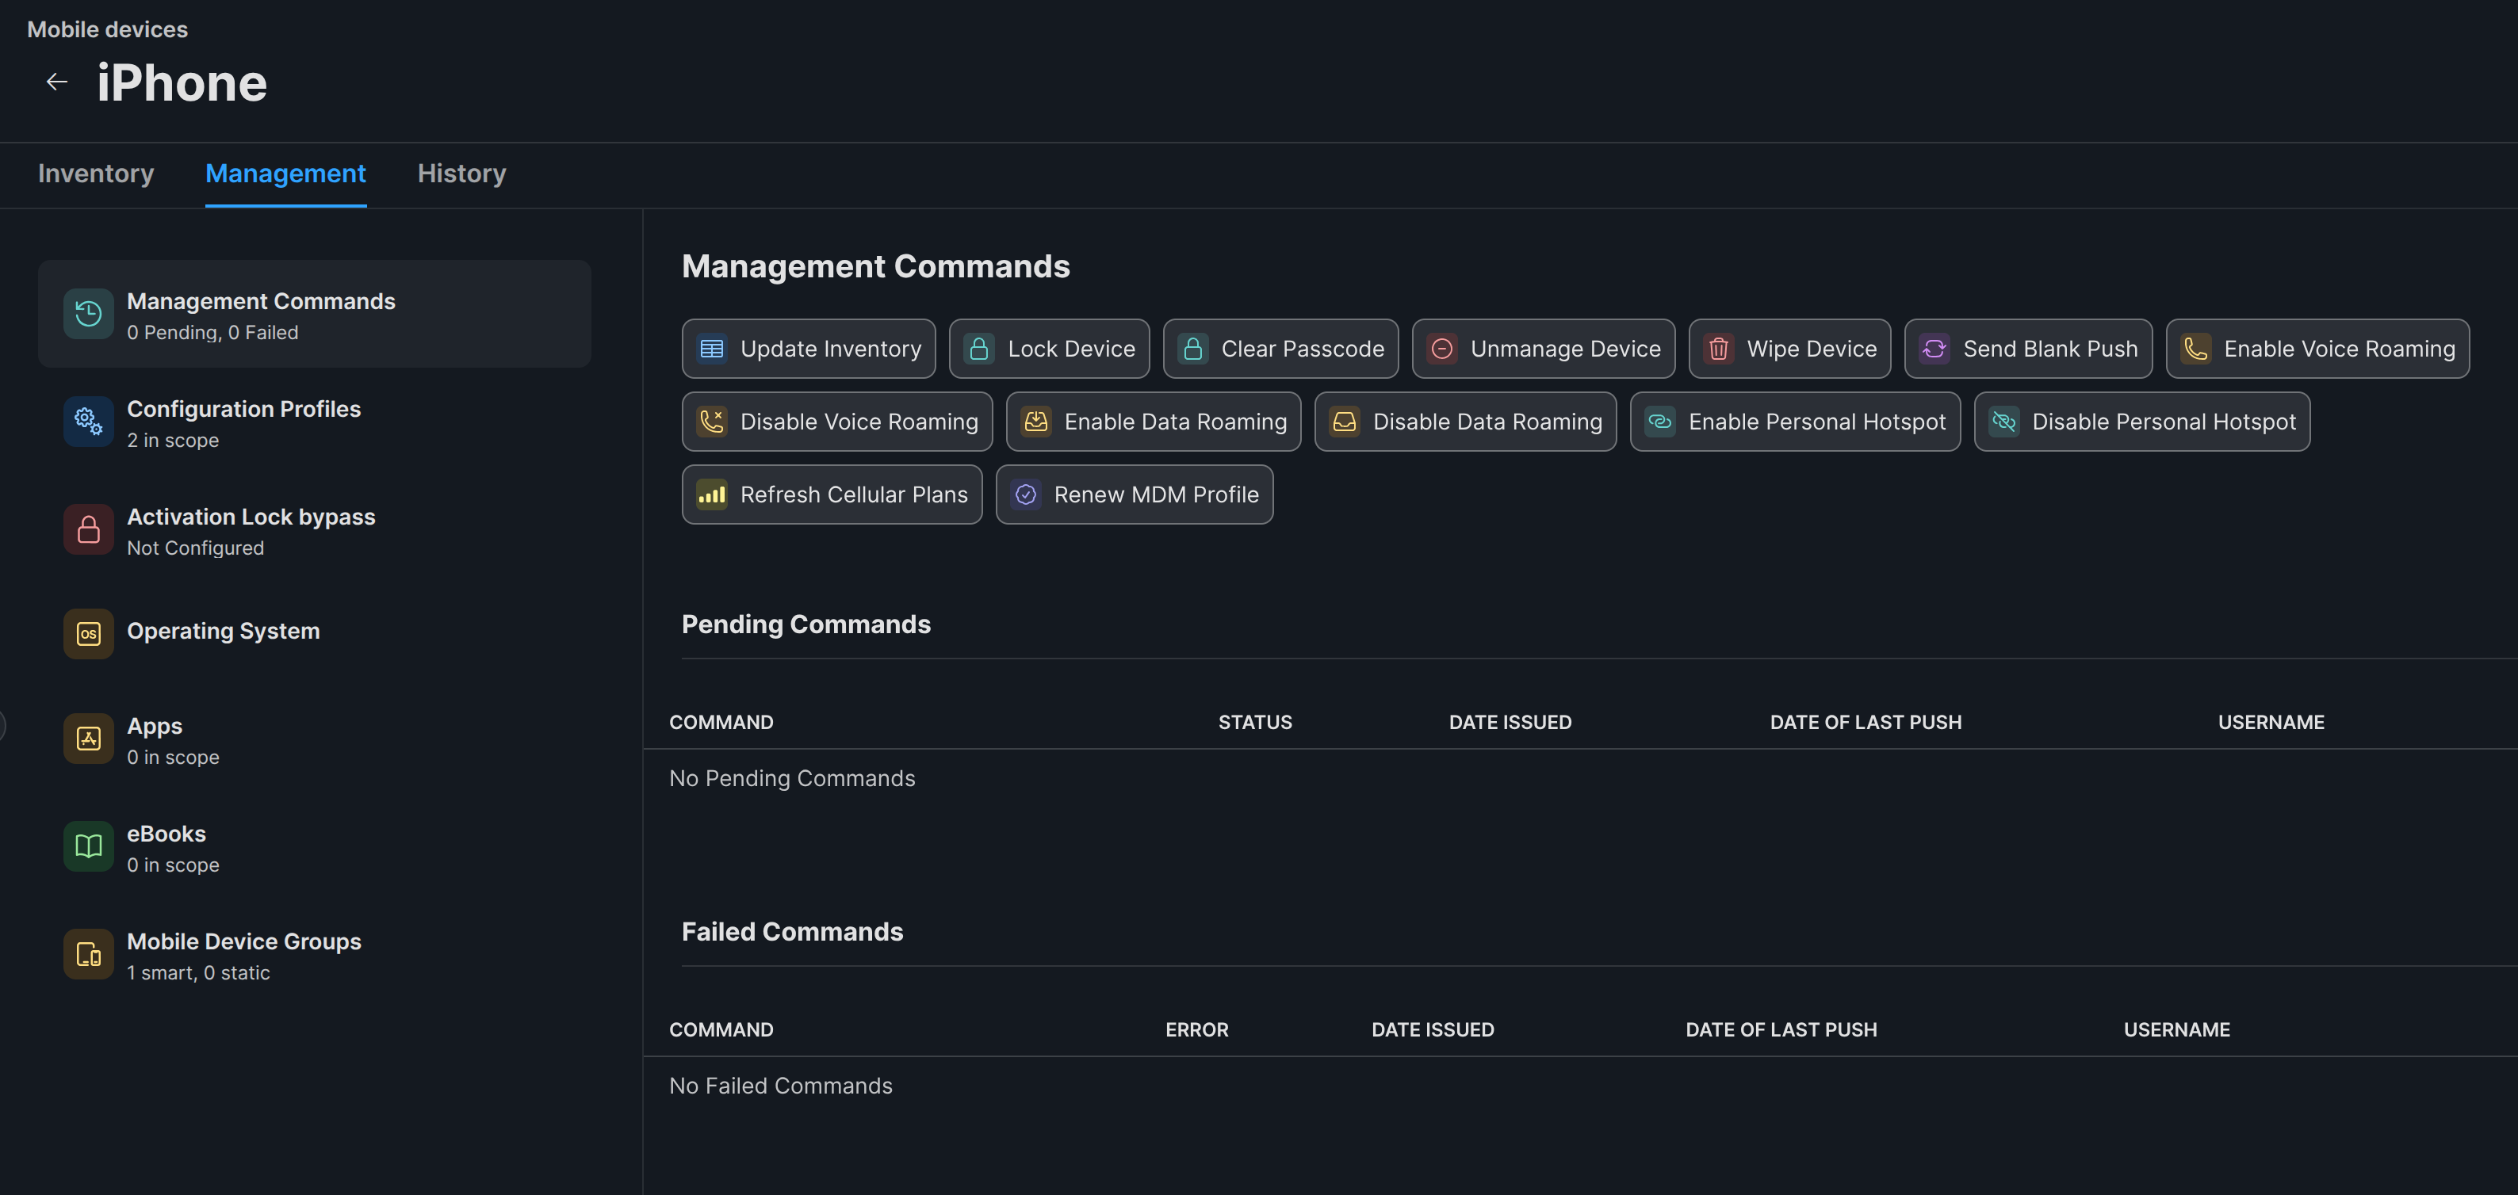Click the Enable Personal Hotspot link icon
This screenshot has width=2518, height=1195.
pyautogui.click(x=1659, y=422)
